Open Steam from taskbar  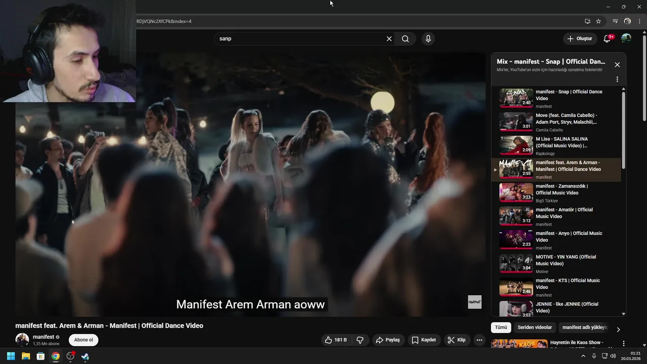[85, 356]
